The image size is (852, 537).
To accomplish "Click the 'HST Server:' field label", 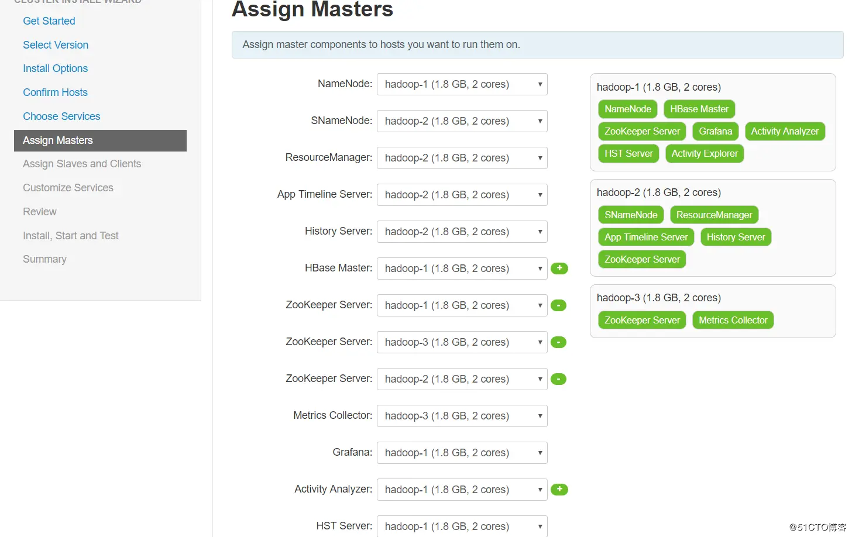I will [x=344, y=526].
